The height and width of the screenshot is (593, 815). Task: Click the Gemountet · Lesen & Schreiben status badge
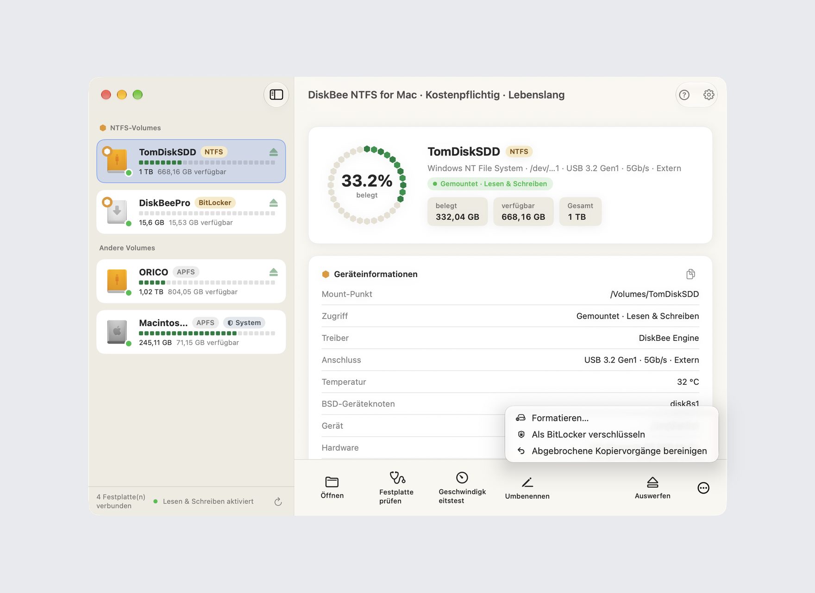490,184
